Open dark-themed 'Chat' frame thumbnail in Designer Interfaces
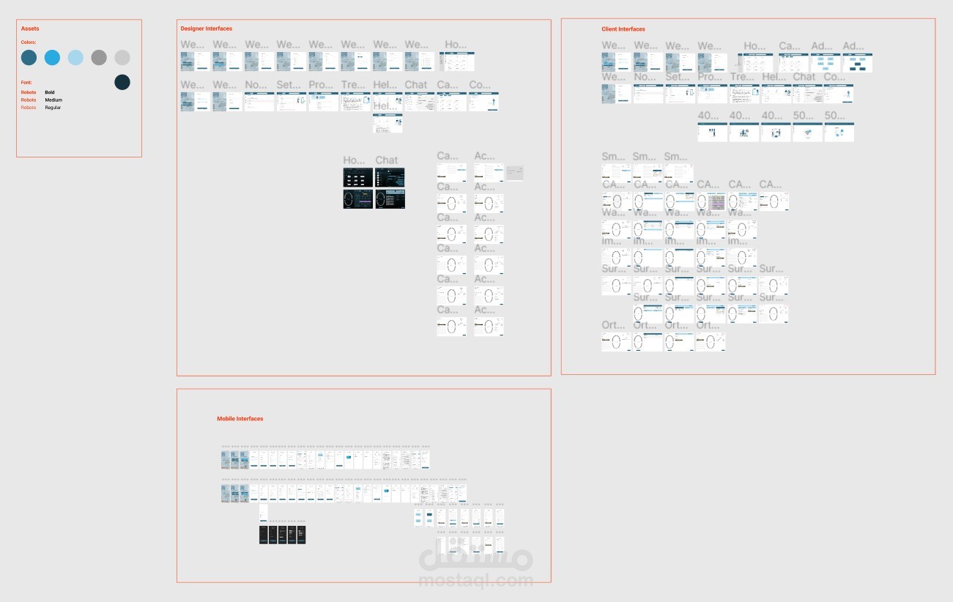 (x=390, y=176)
